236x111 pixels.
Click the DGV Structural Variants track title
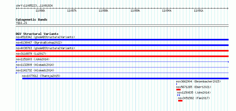tap(37, 34)
